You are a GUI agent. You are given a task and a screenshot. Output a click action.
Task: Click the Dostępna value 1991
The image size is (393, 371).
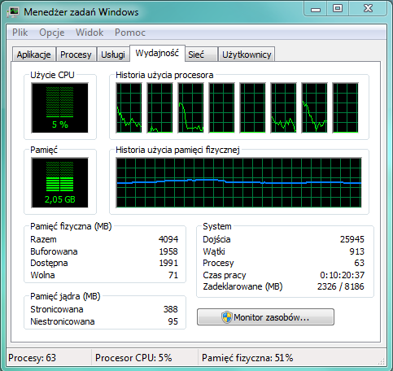(x=168, y=263)
